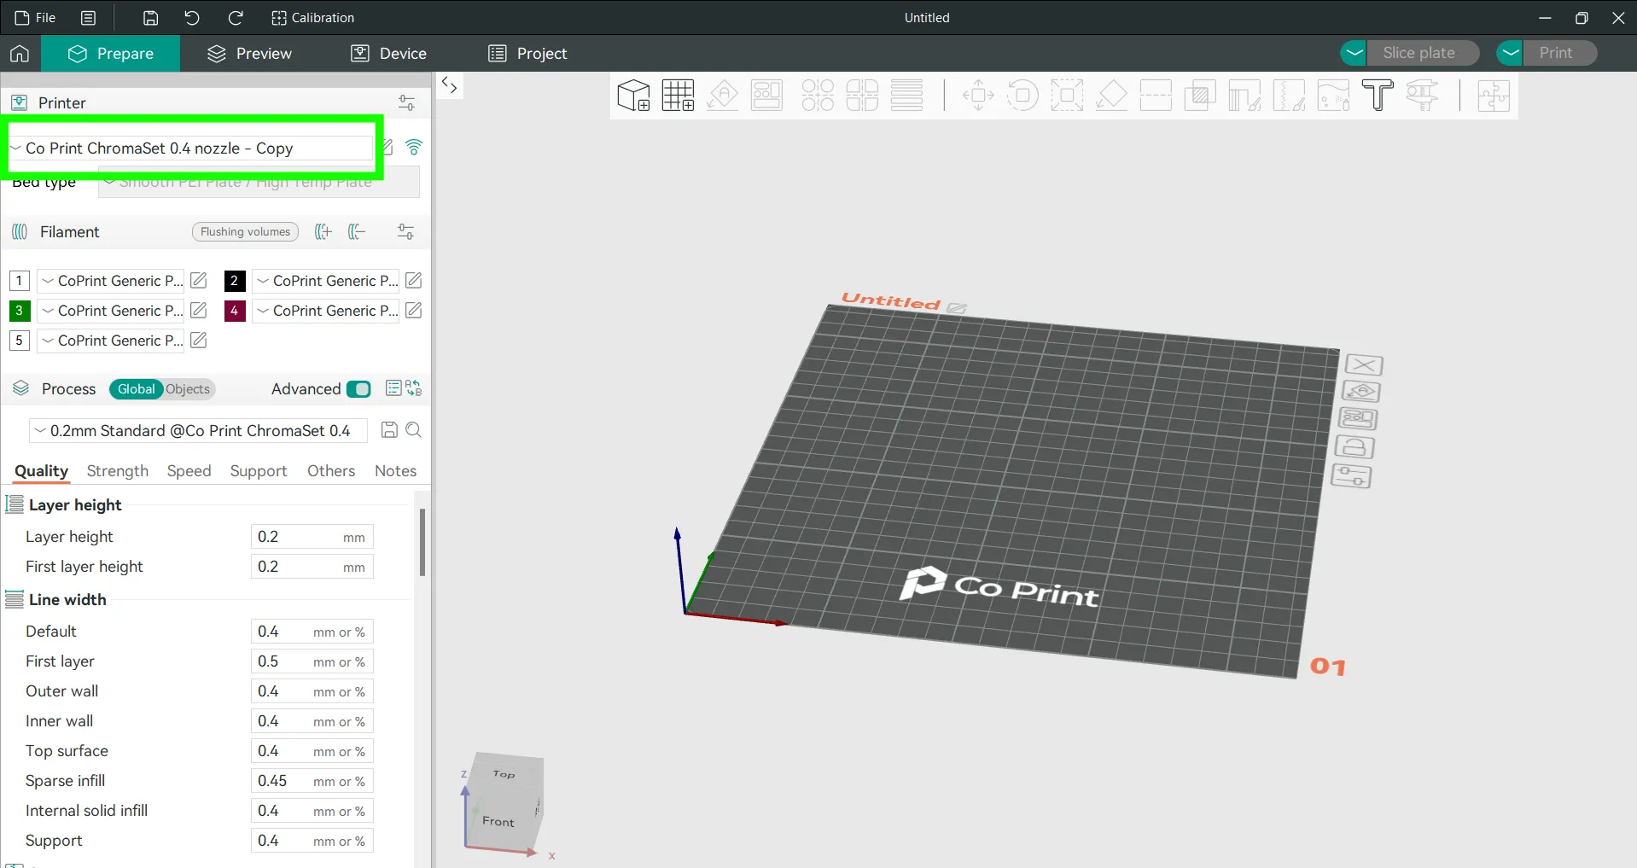The width and height of the screenshot is (1637, 868).
Task: Select the Move tool icon
Action: 978,96
